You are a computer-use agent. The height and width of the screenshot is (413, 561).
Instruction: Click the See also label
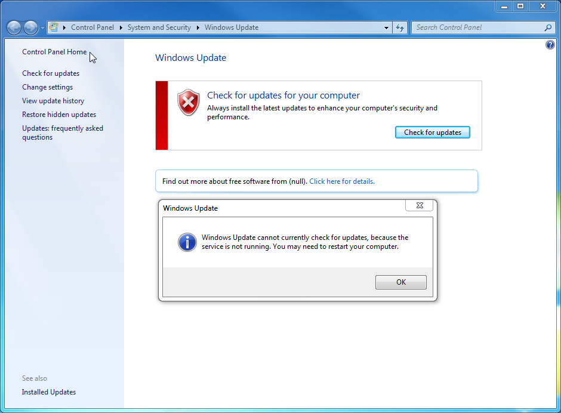[x=35, y=378]
